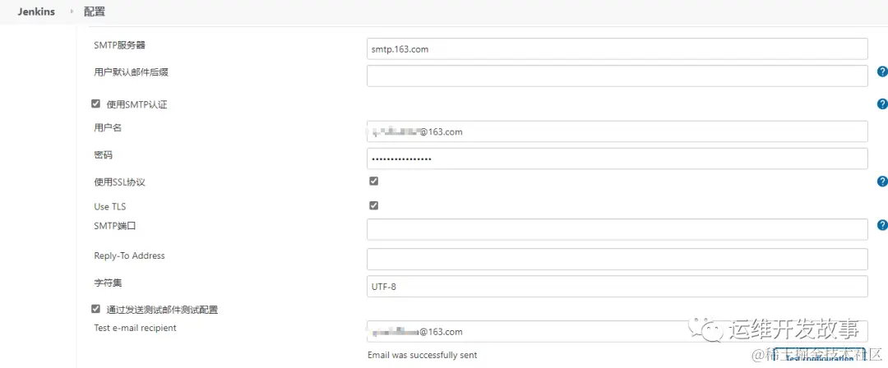This screenshot has width=888, height=368.
Task: Open help for 用户默认邮件后缀 field
Action: point(881,71)
